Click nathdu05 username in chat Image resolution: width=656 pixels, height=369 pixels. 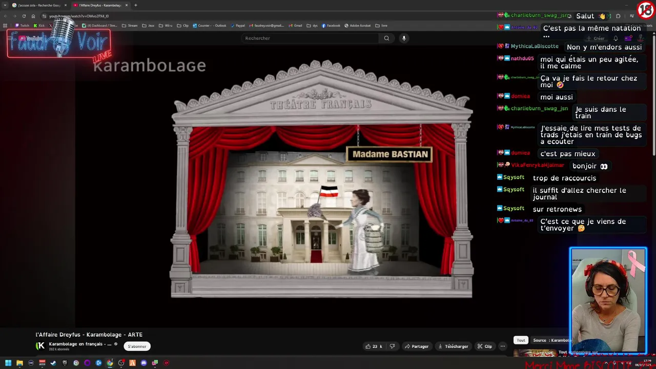(522, 58)
